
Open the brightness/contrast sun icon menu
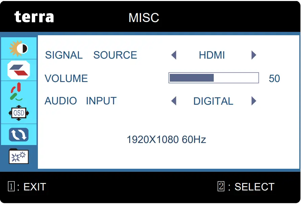tap(19, 48)
